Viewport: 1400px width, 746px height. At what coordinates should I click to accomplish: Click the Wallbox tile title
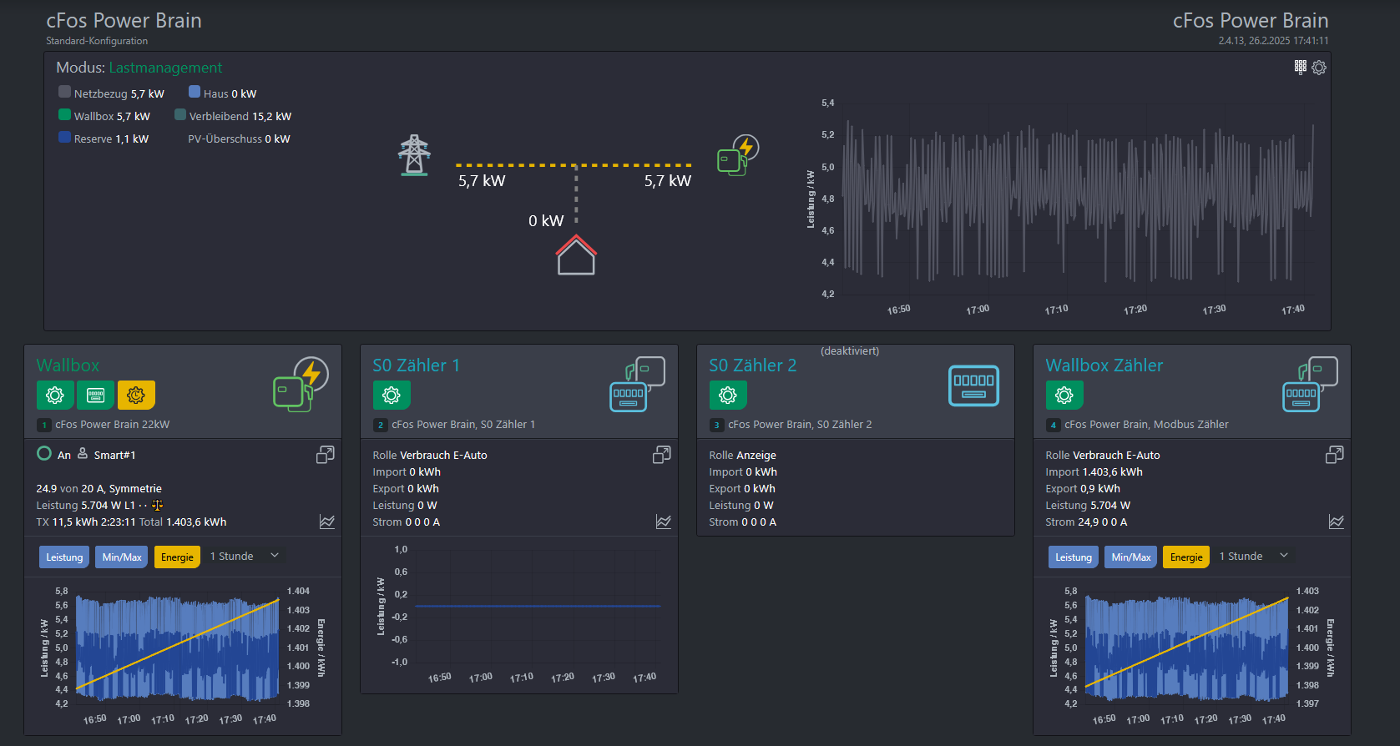[68, 365]
